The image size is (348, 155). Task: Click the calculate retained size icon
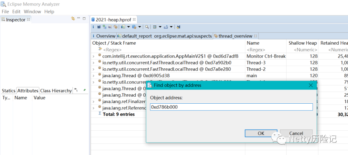(155, 27)
